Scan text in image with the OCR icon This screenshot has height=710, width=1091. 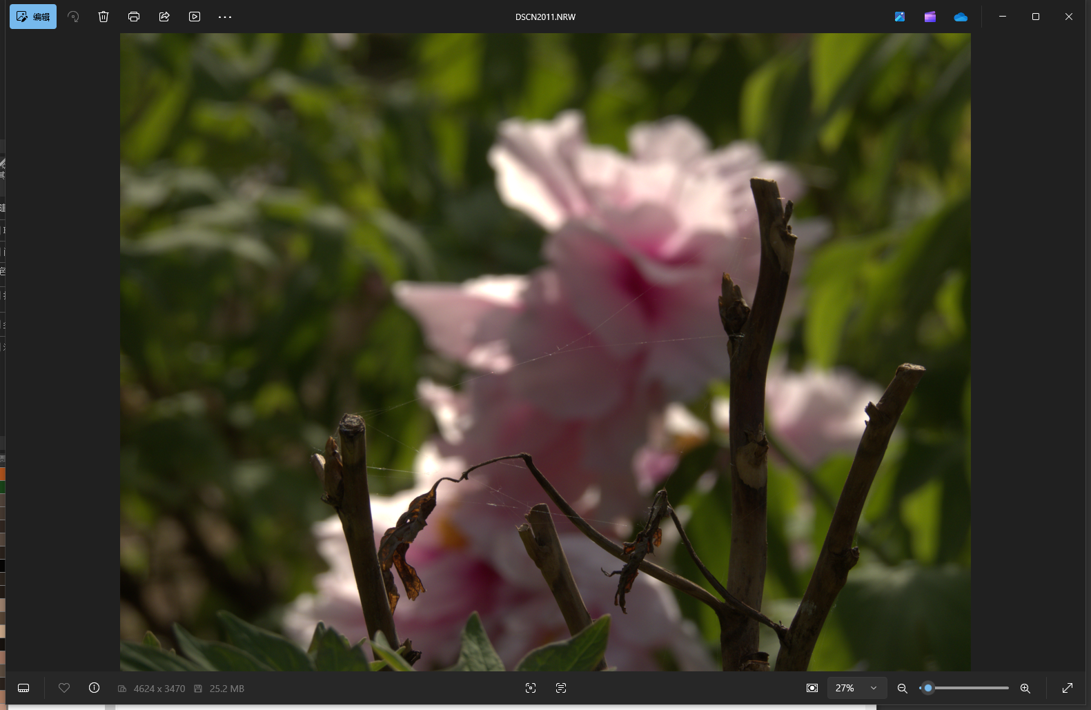coord(561,688)
